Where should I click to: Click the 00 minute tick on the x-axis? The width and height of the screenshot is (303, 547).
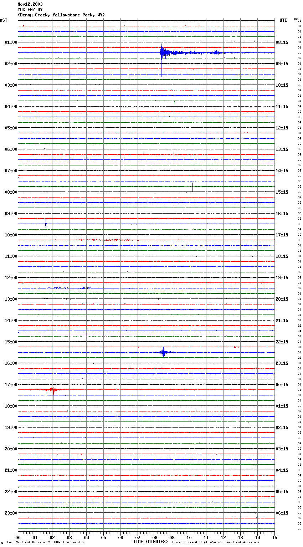tap(18, 537)
